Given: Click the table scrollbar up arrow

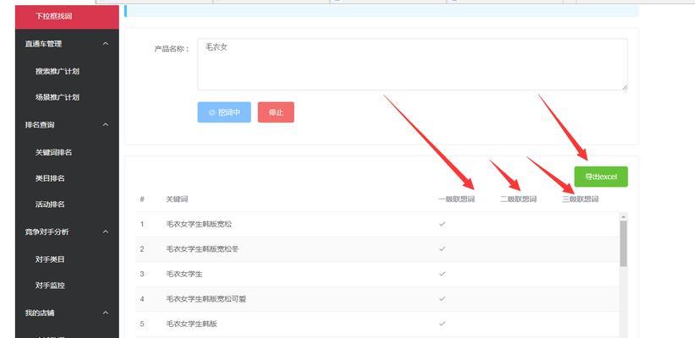Looking at the screenshot, I should coord(624,216).
